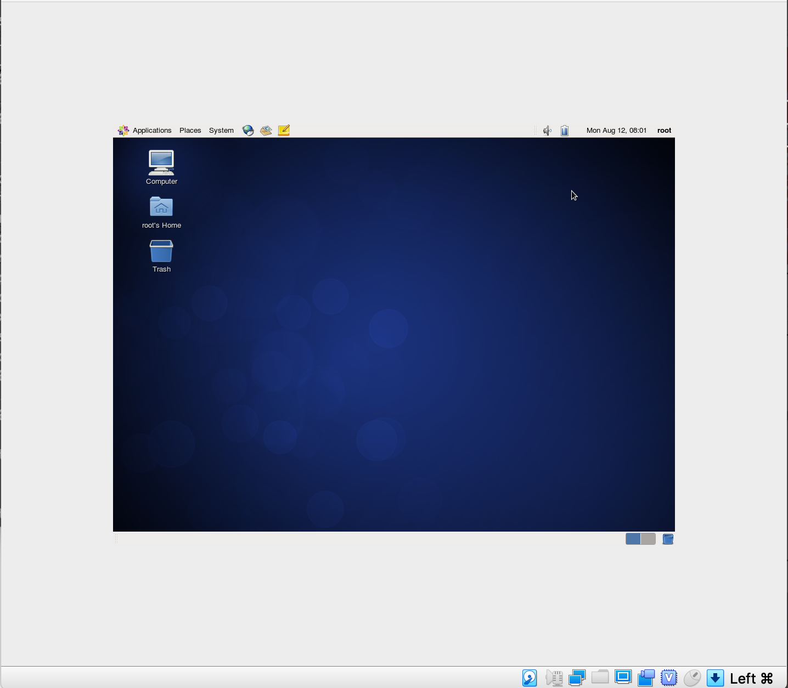Viewport: 788px width, 688px height.
Task: Click VirtualBox shared folders status icon
Action: coord(600,678)
